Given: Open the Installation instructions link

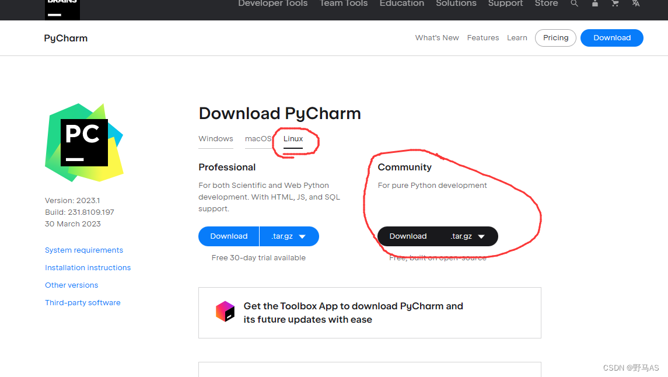Looking at the screenshot, I should (88, 267).
